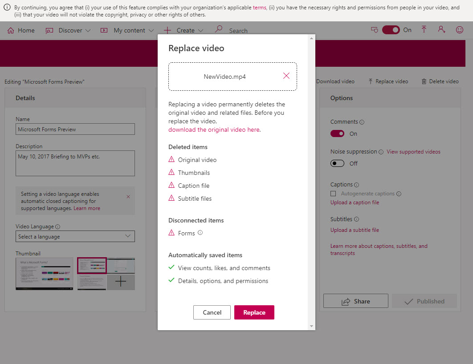Click the Forms info icon in dialog
This screenshot has width=473, height=364.
tap(200, 233)
